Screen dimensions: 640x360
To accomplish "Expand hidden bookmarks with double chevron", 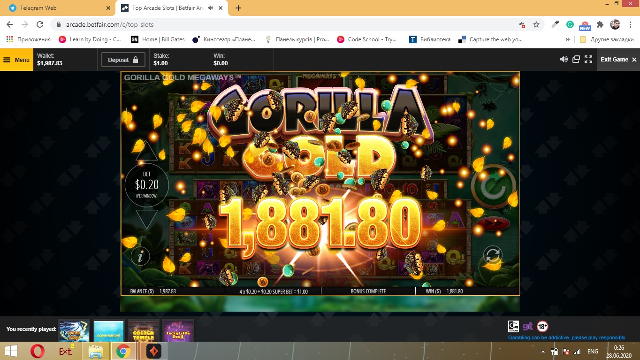I will tap(568, 39).
